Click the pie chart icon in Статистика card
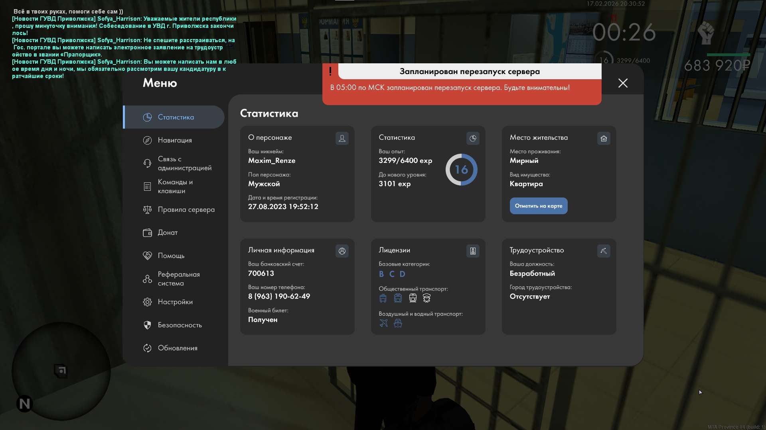The image size is (766, 430). click(x=473, y=138)
